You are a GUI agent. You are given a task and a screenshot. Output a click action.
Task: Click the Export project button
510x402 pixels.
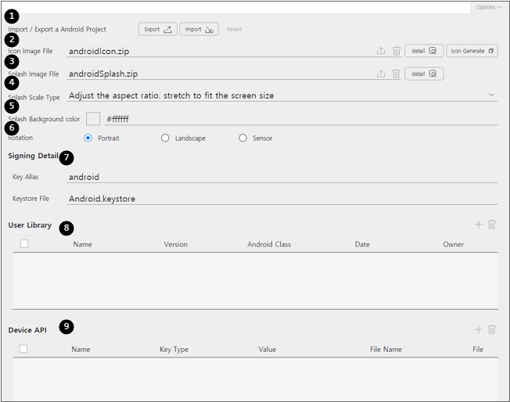[x=157, y=29]
